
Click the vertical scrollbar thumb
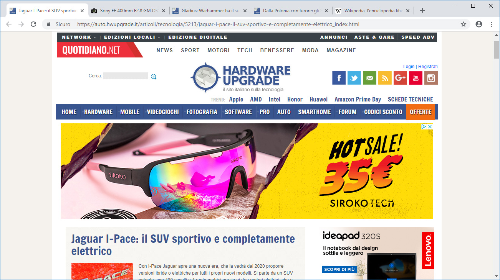tap(497, 49)
